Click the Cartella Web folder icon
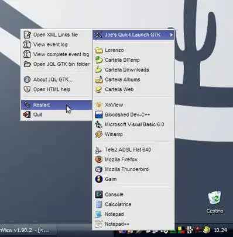 pyautogui.click(x=99, y=89)
